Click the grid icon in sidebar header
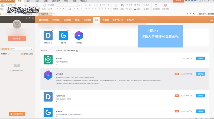 (x=33, y=18)
